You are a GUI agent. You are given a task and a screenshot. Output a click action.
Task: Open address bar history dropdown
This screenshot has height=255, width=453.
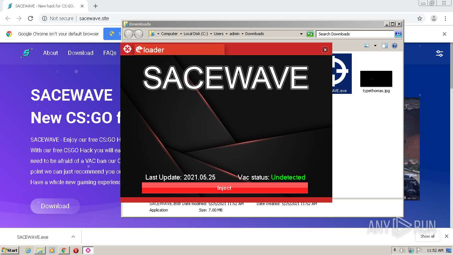(x=301, y=34)
